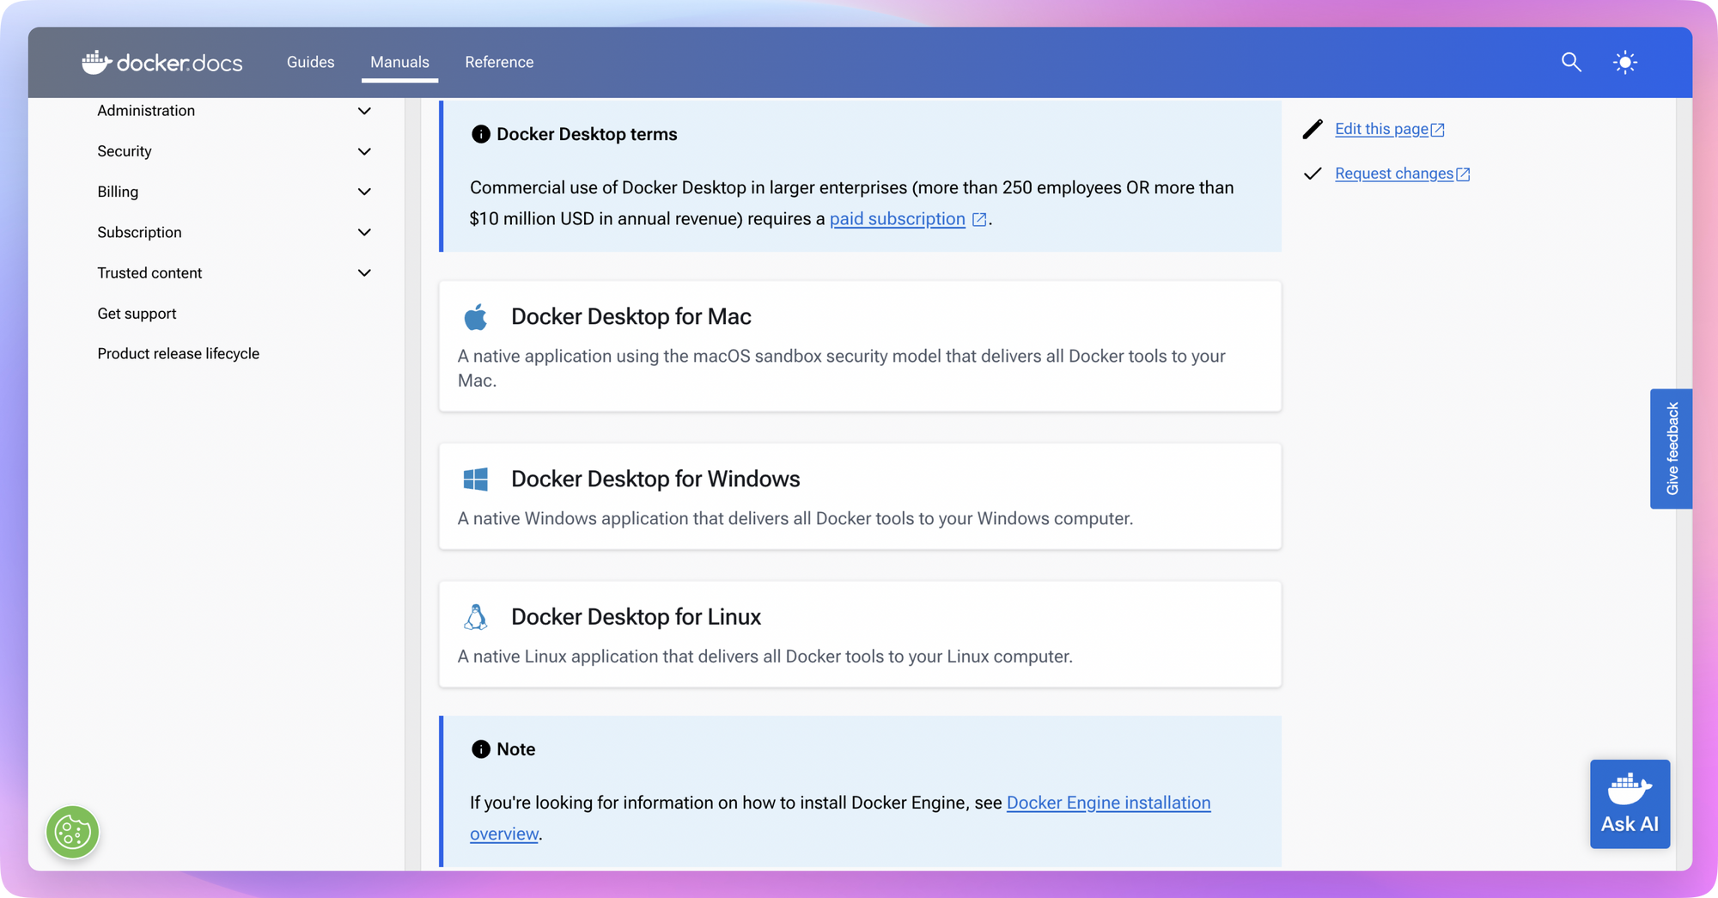
Task: Click the Trusted content sidebar label
Action: [x=149, y=272]
